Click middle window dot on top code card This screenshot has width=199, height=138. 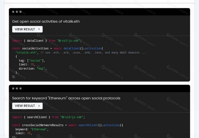click(17, 12)
